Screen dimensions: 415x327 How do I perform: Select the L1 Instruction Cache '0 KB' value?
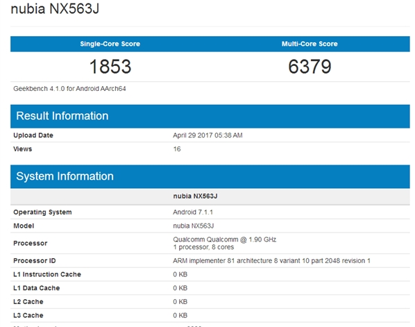click(180, 274)
